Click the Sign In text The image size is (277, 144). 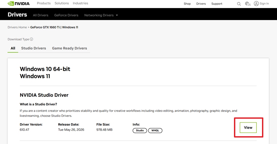click(x=264, y=4)
